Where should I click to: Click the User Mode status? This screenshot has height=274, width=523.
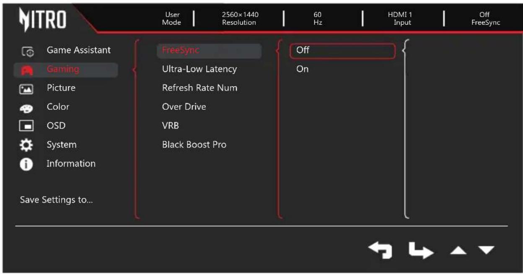click(171, 18)
